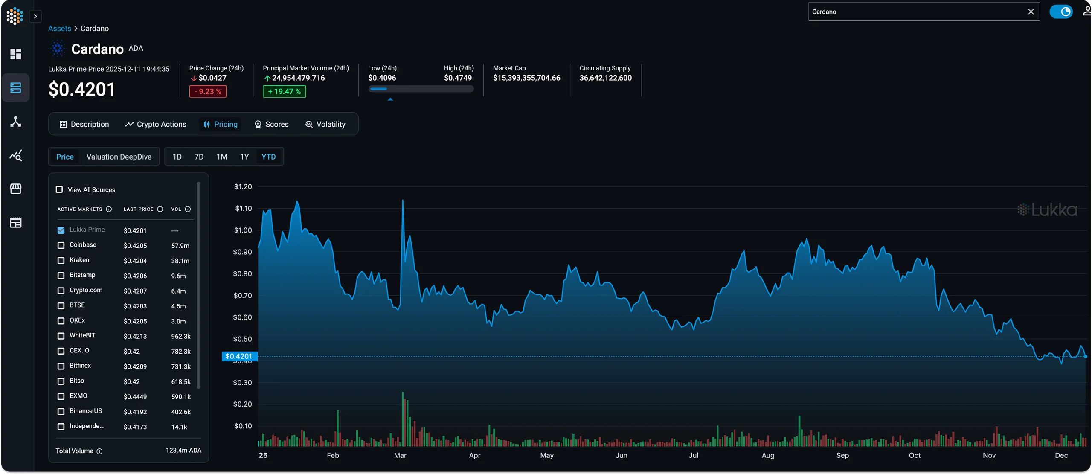Click the Cardano coin logo

58,49
